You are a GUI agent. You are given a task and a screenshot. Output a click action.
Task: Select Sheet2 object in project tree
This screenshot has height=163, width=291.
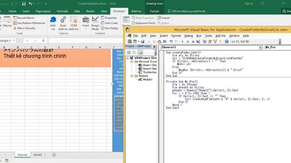147,69
